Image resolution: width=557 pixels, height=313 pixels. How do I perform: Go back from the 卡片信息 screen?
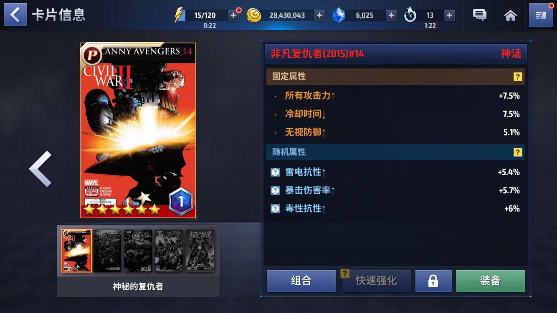(x=15, y=15)
